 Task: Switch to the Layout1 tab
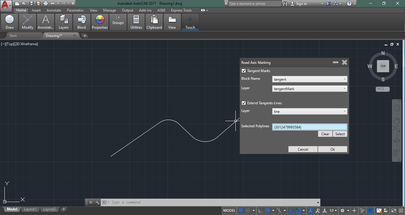tap(30, 209)
